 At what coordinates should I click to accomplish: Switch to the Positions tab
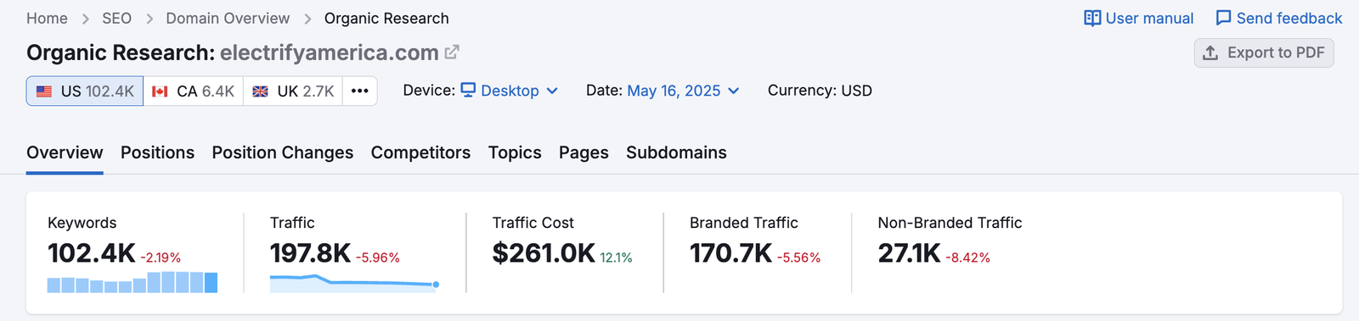[157, 152]
